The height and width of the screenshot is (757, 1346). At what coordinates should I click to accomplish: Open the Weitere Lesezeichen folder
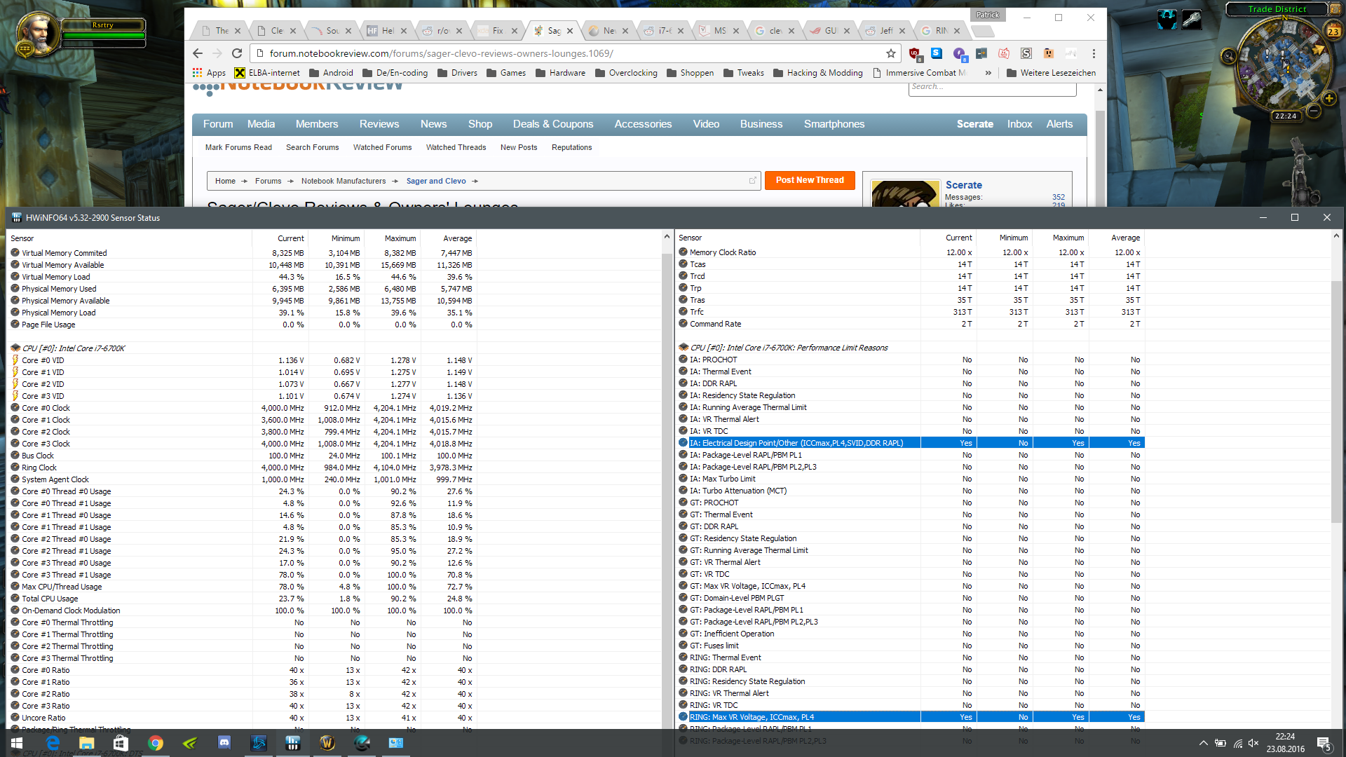[1051, 73]
